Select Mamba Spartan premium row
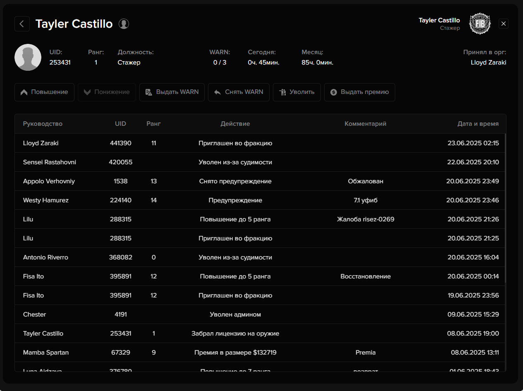 (260, 353)
